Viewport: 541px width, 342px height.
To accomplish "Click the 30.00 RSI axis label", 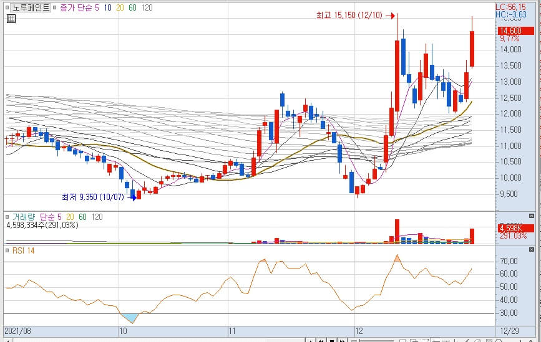I will [509, 313].
